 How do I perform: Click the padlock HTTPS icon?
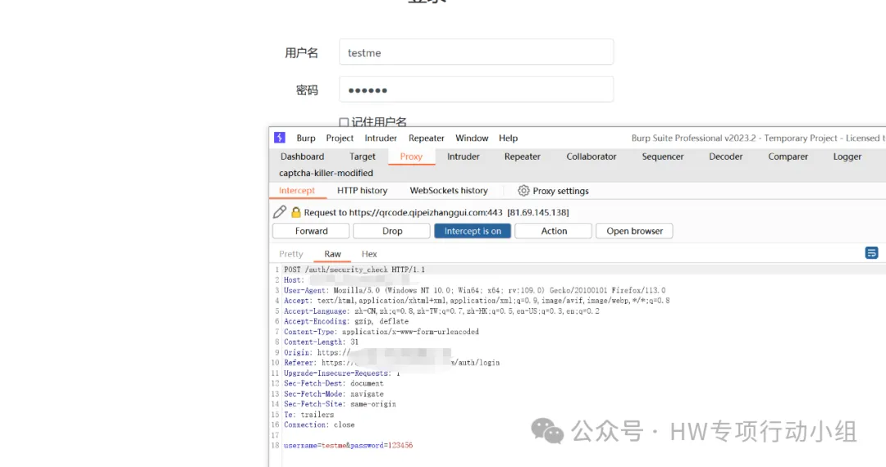coord(295,212)
